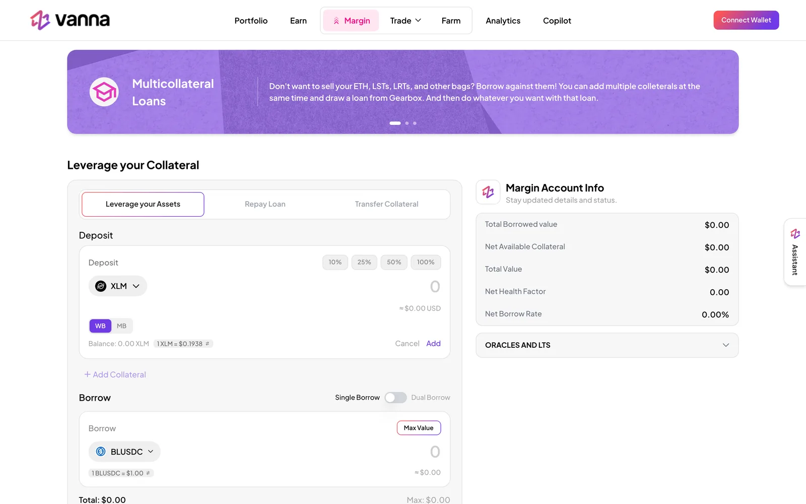Select the Leverage your Assets tab
The image size is (806, 504).
pos(143,204)
